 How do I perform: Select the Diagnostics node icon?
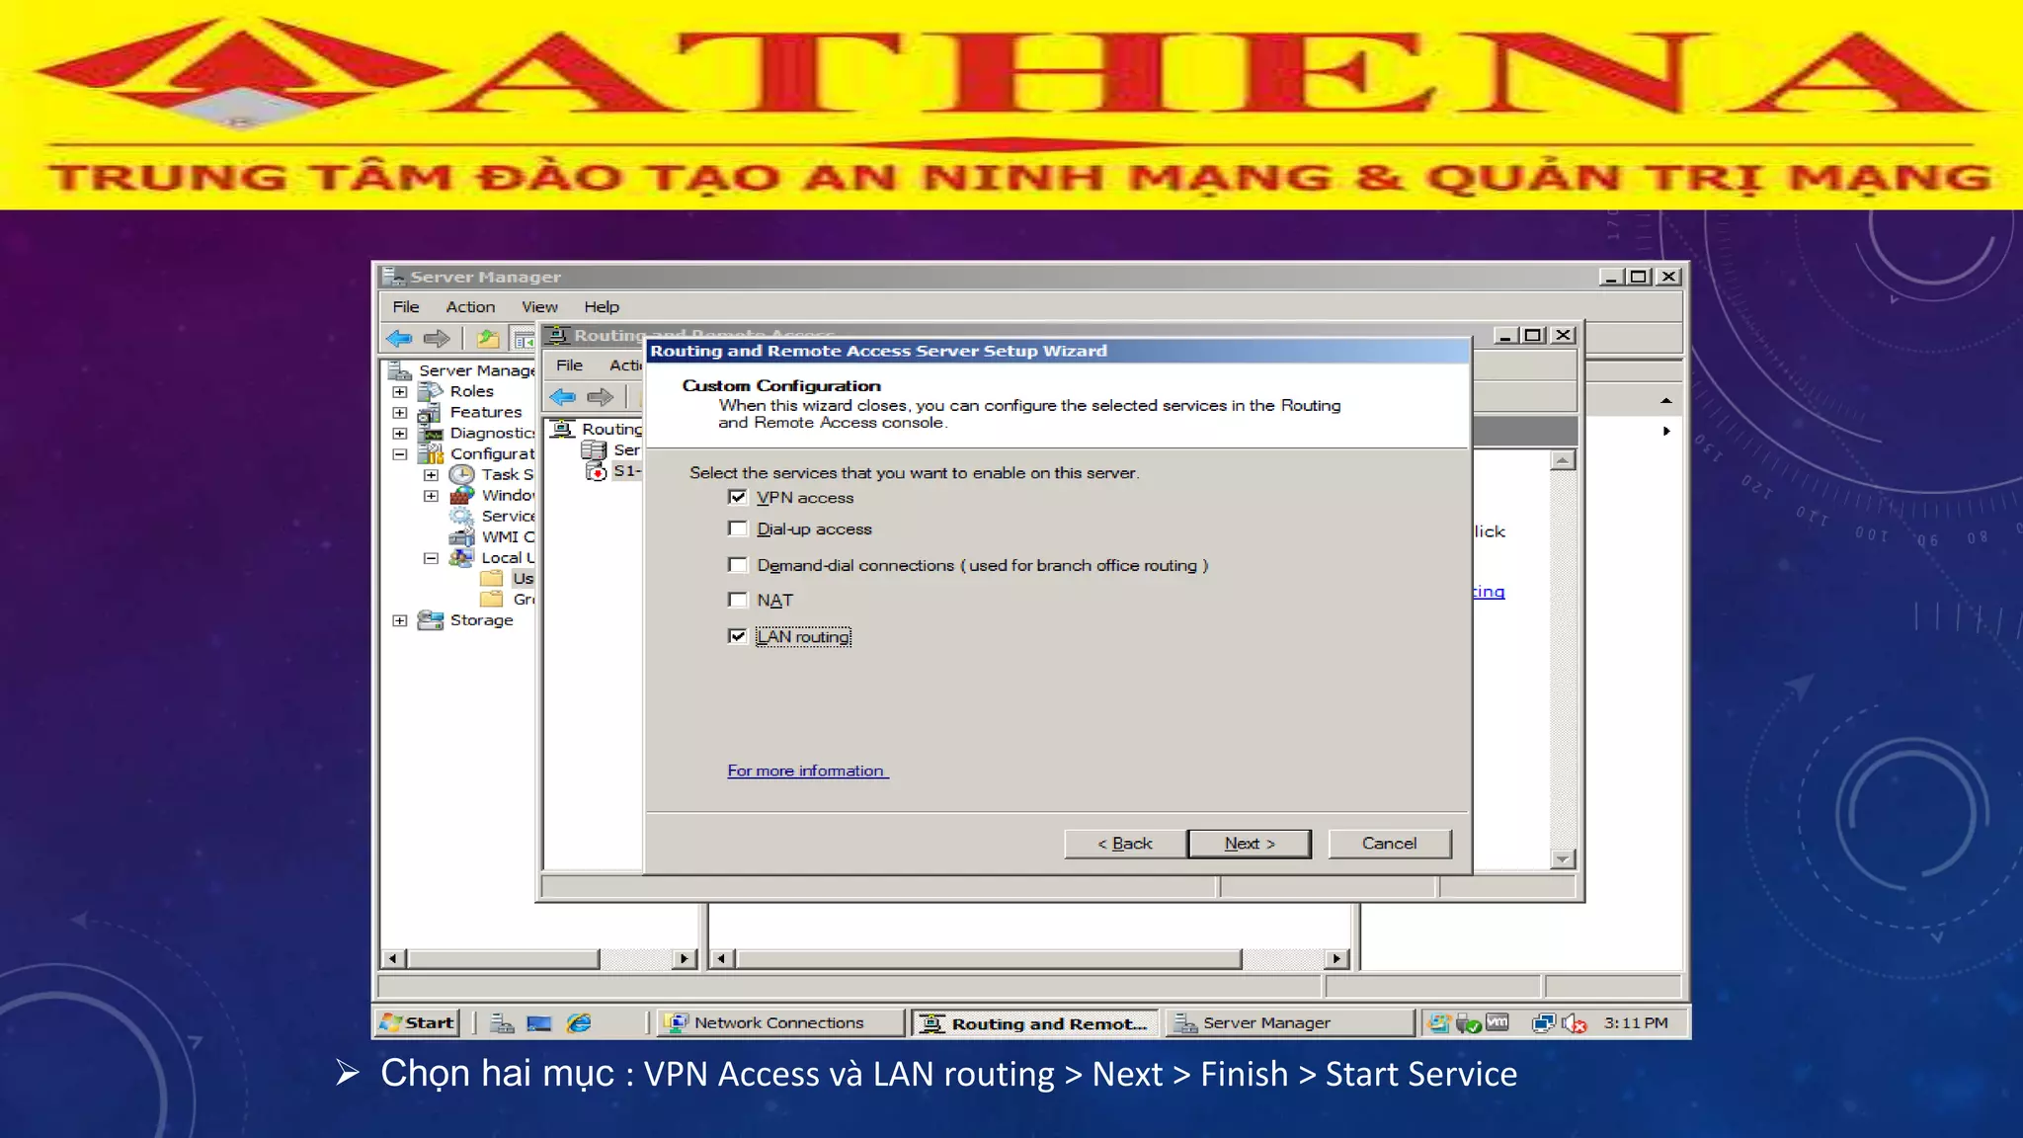click(431, 433)
